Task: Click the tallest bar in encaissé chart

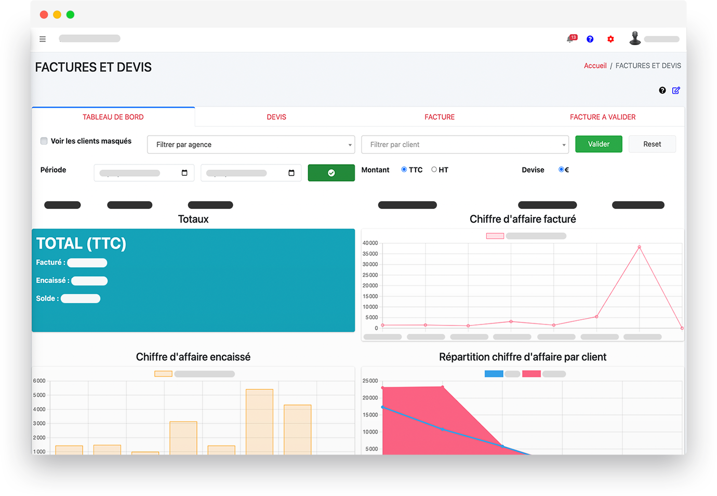Action: (259, 422)
